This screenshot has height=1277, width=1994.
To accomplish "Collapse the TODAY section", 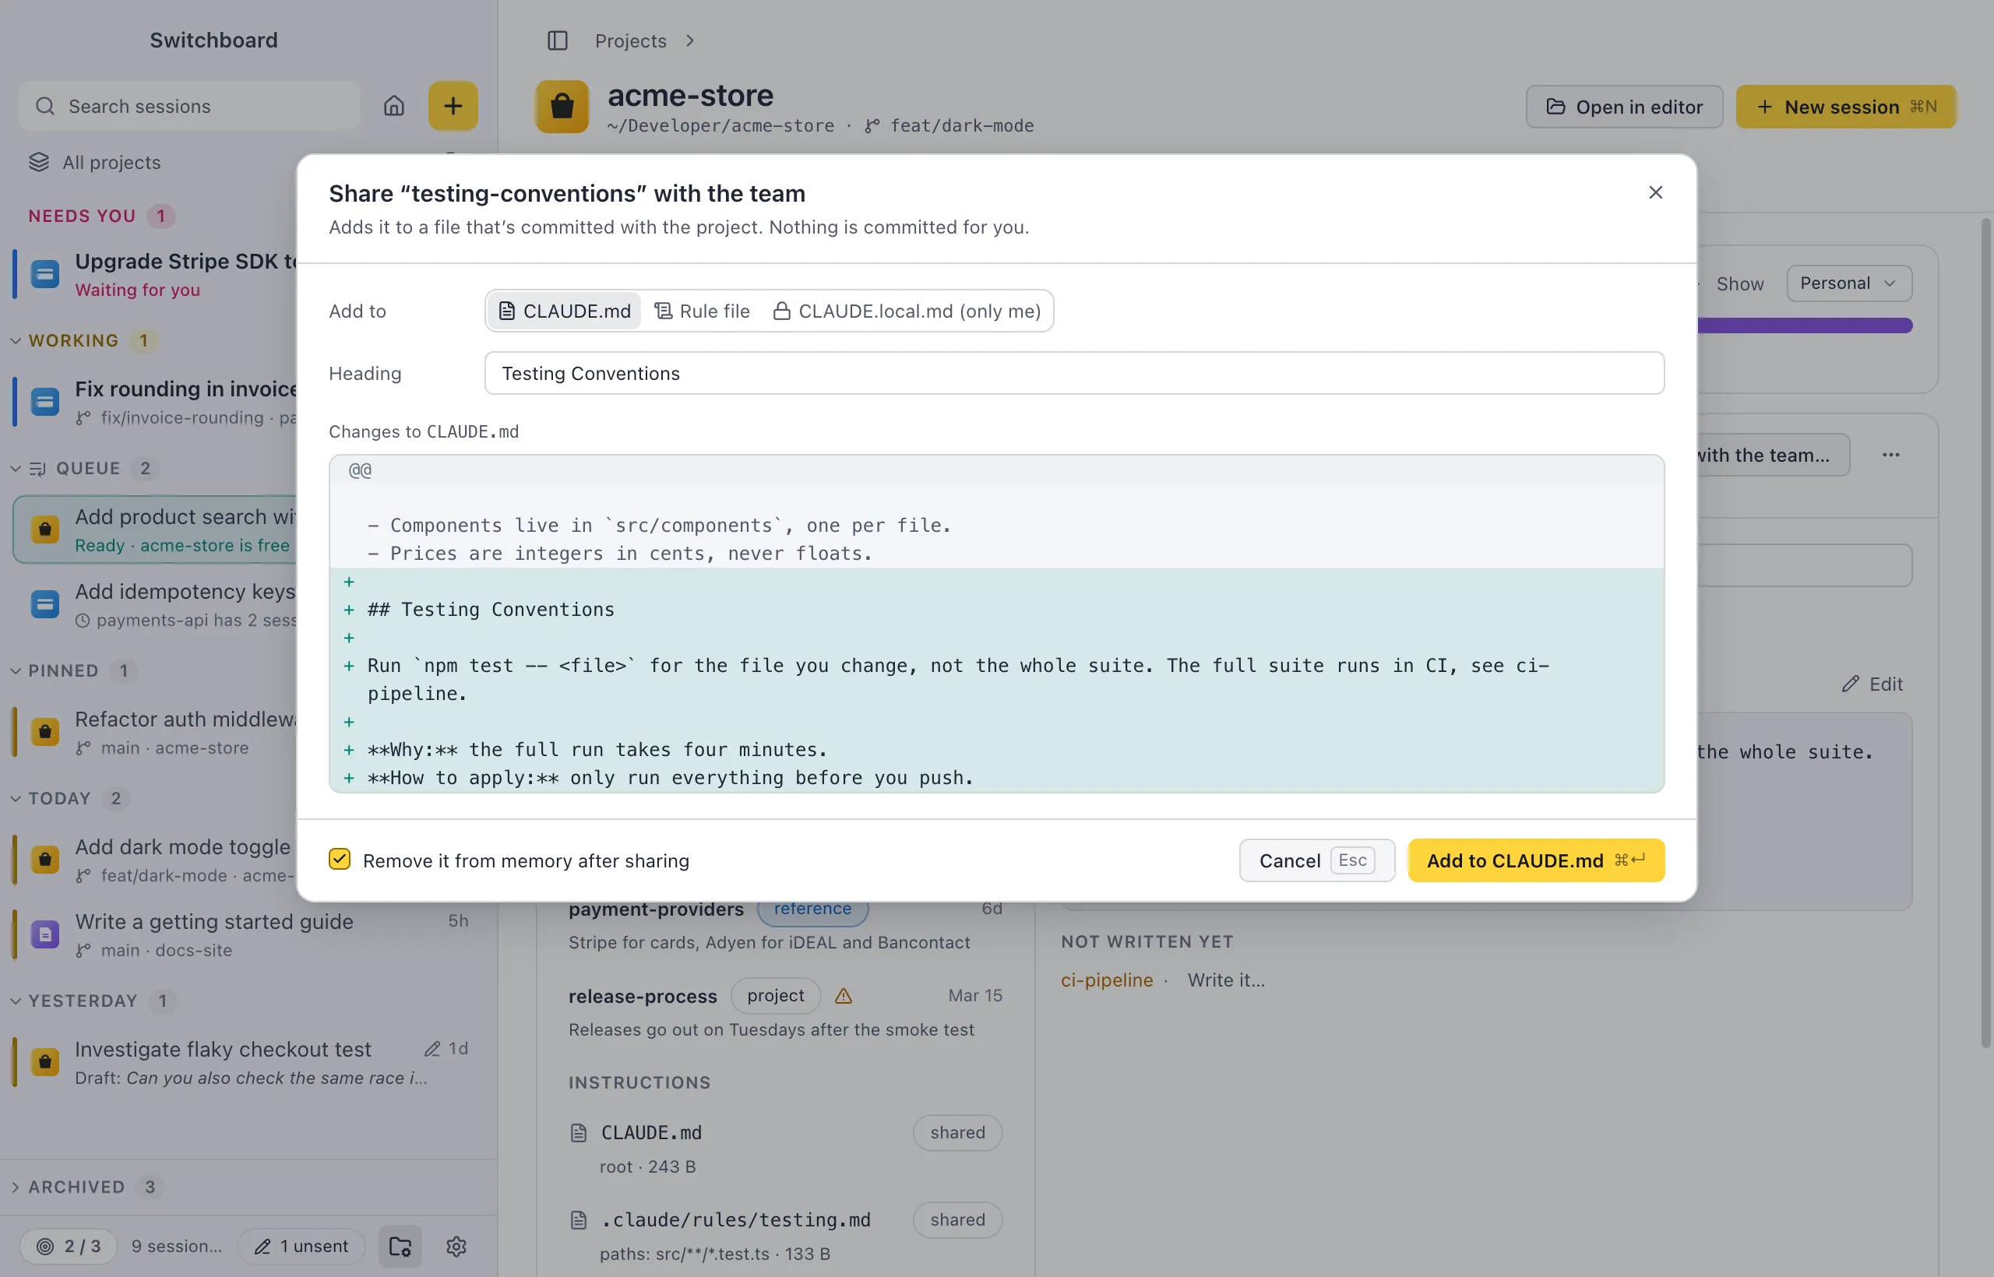I will (16, 799).
